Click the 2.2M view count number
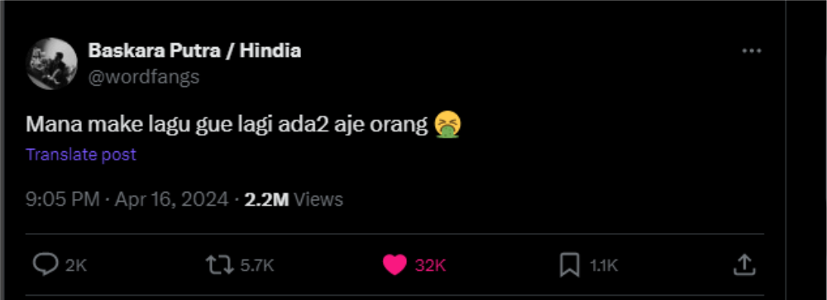 point(266,199)
